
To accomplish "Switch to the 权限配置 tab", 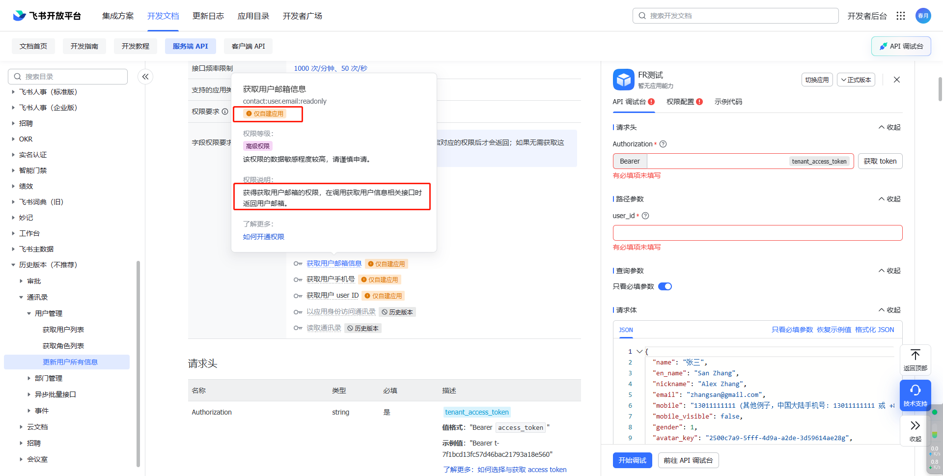I will (680, 102).
